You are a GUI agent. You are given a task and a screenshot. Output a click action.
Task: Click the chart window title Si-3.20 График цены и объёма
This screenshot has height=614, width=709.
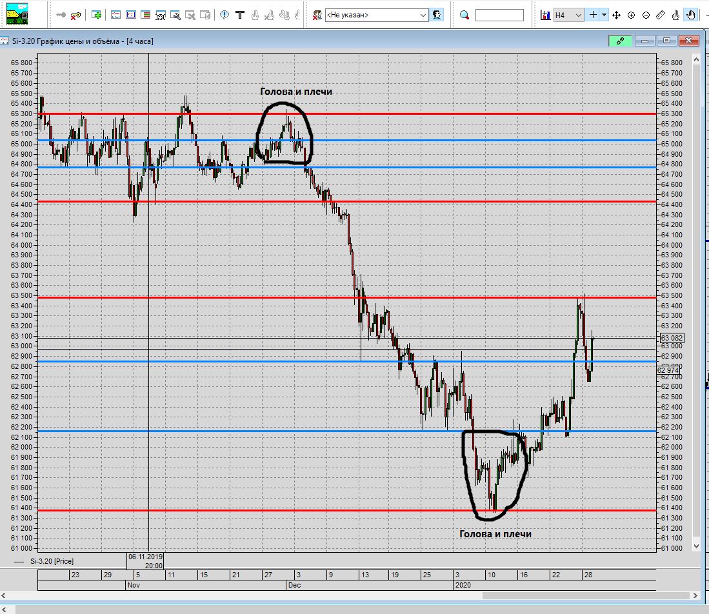(x=83, y=41)
